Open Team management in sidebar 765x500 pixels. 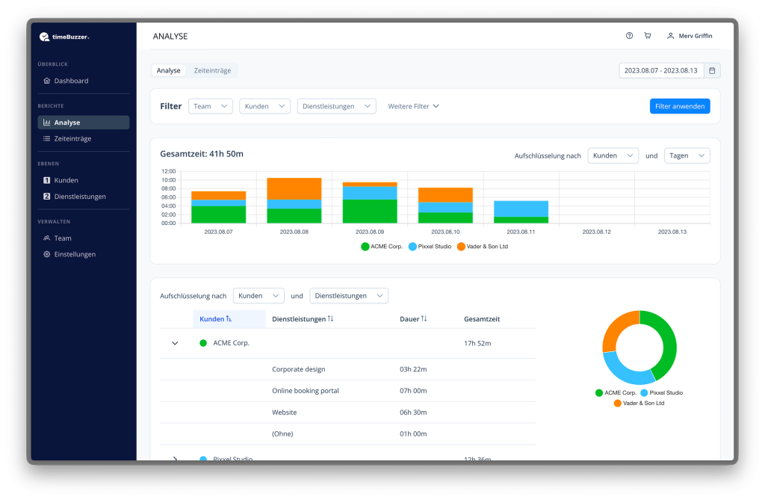[84, 238]
